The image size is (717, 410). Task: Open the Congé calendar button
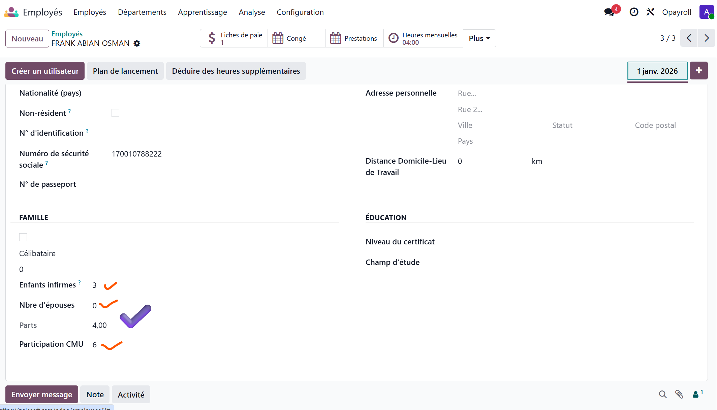click(297, 38)
